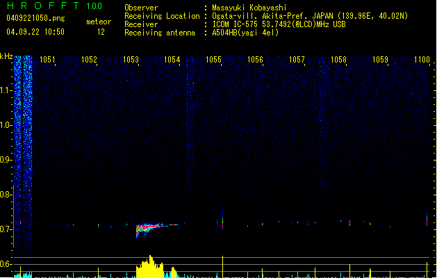Screen dimensions: 437x278
Task: Click the 1058 time axis marker
Action: [x=338, y=60]
